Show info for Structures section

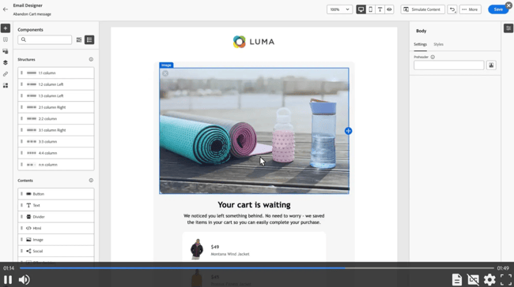coord(91,59)
